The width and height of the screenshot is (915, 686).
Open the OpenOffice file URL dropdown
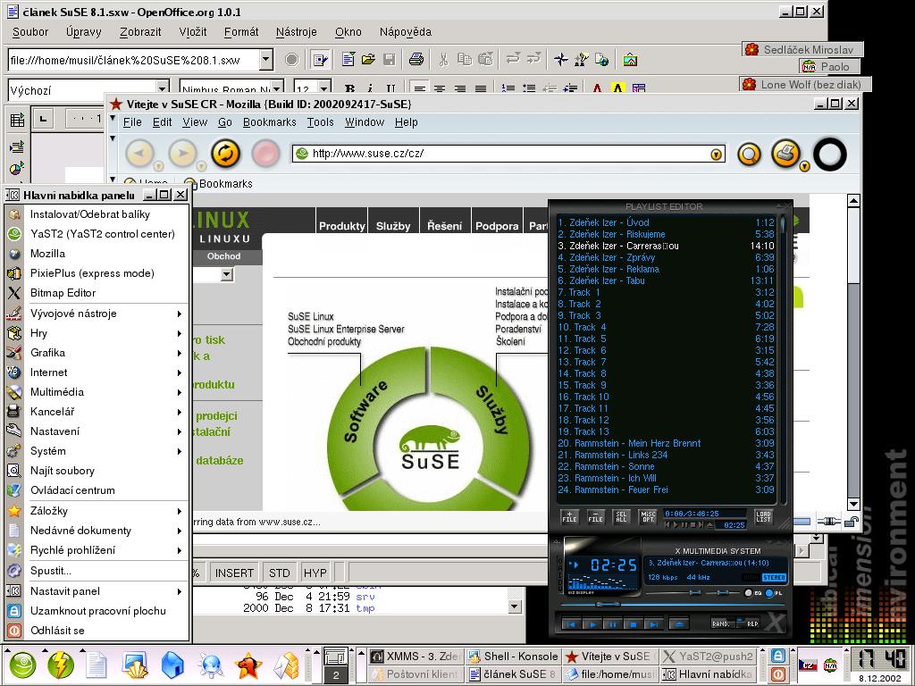click(266, 60)
